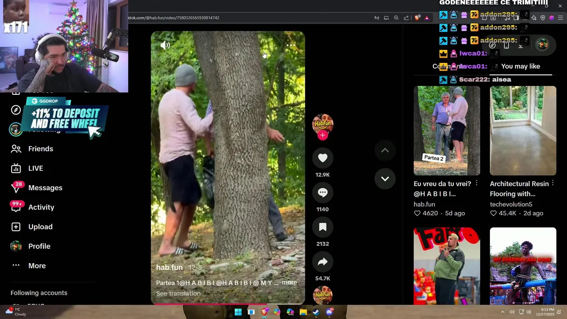The height and width of the screenshot is (319, 567).
Task: Show hidden tray icons chevron
Action: 502,312
